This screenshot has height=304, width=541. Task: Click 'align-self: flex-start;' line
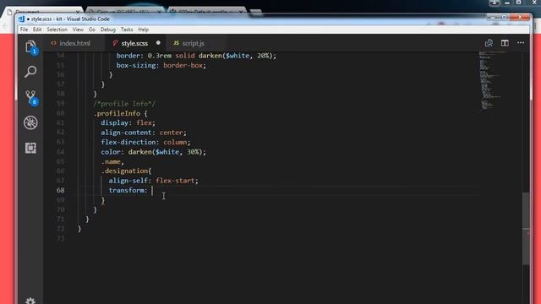pyautogui.click(x=153, y=181)
